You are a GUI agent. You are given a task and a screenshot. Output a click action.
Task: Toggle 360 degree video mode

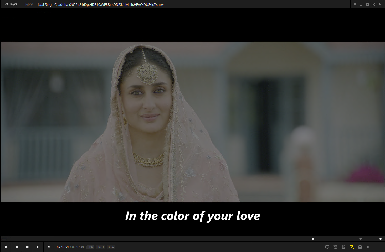pos(336,247)
